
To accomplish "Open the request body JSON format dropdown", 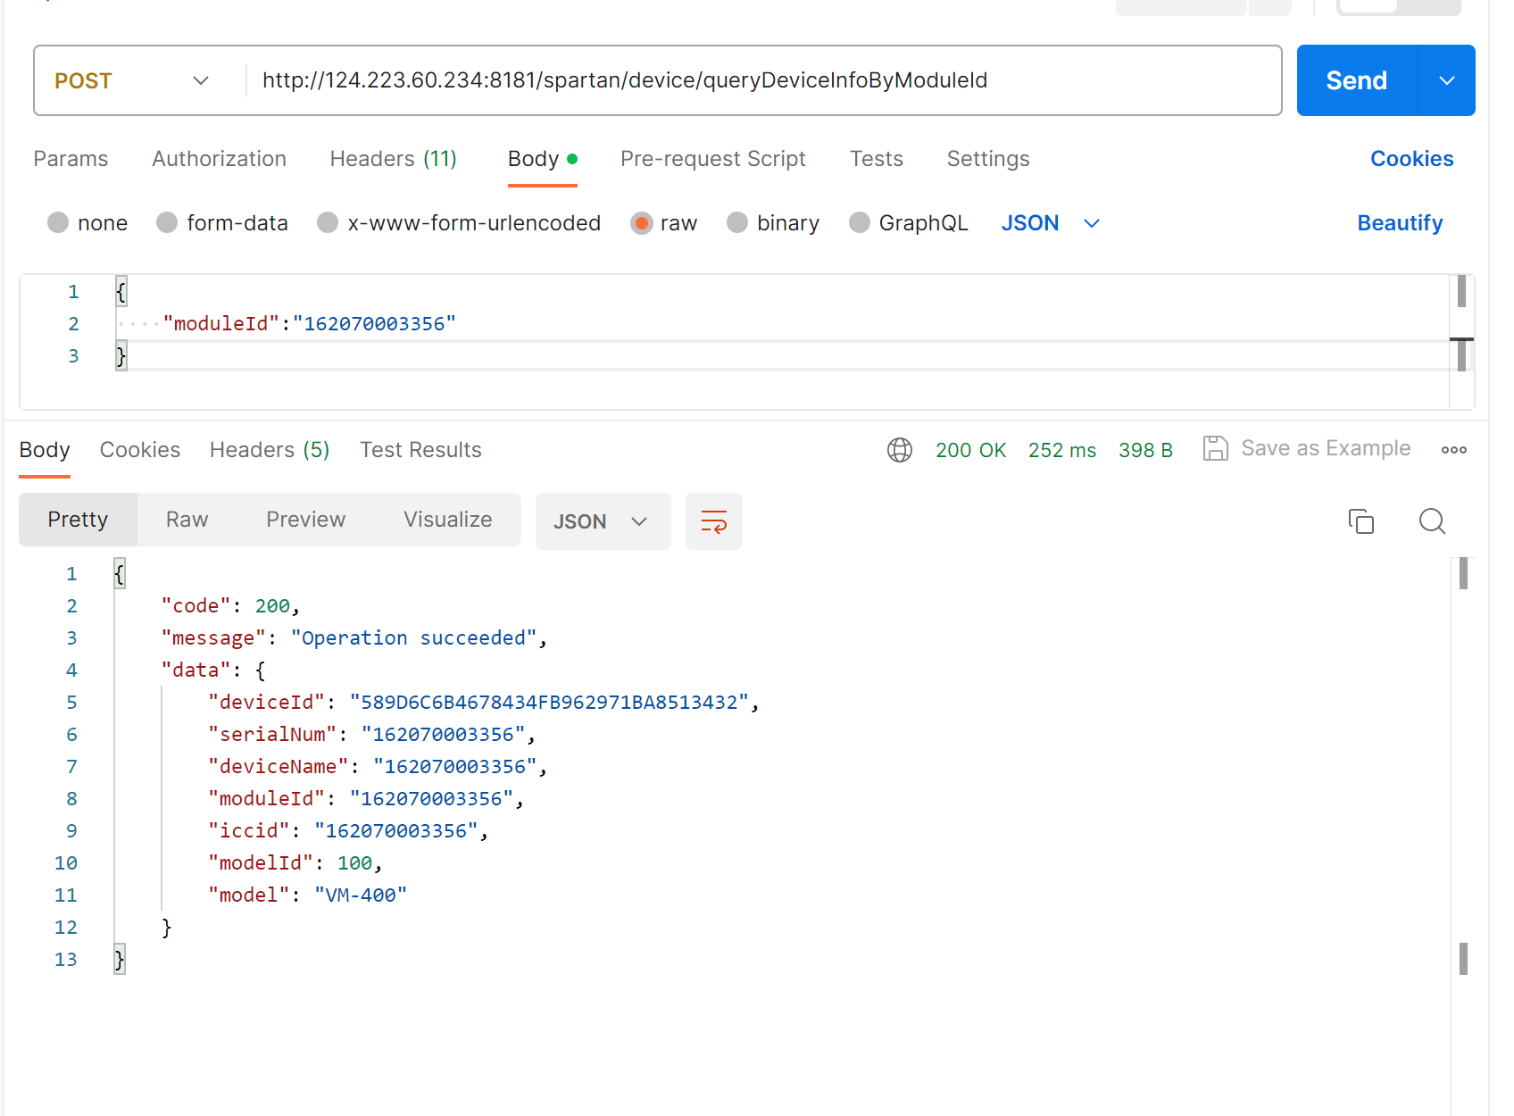I will (x=1050, y=222).
